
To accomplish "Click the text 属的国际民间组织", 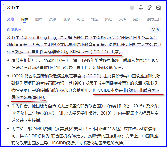I will (28, 97).
